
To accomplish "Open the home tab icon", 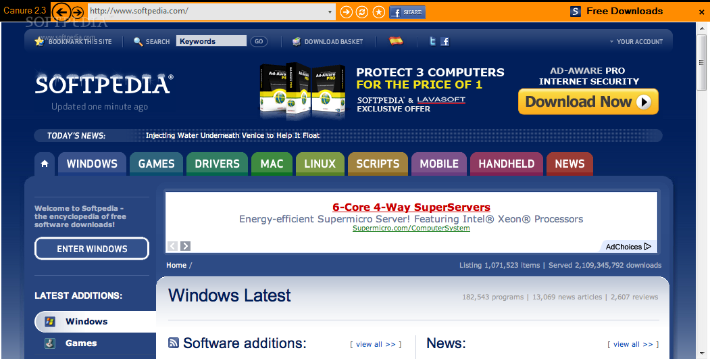I will [x=45, y=164].
